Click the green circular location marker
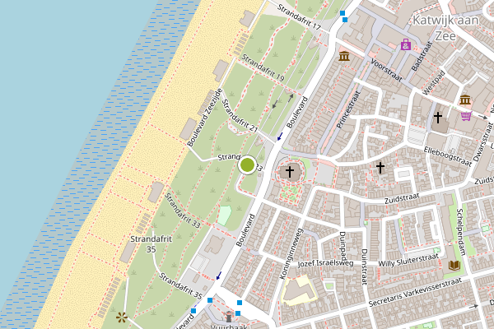The height and width of the screenshot is (329, 494). coord(247,164)
